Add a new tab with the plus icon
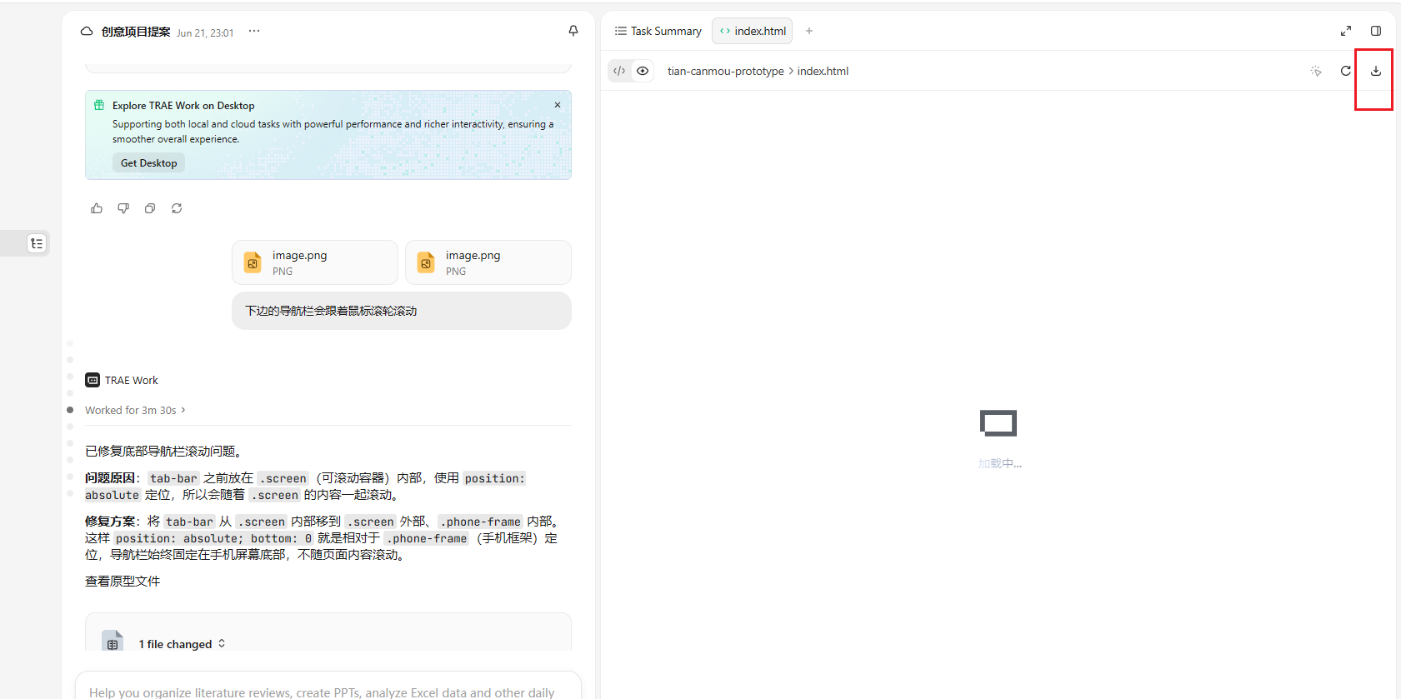 pos(809,31)
